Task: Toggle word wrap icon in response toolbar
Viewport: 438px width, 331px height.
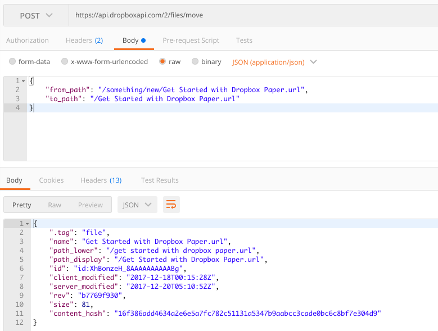Action: 171,205
